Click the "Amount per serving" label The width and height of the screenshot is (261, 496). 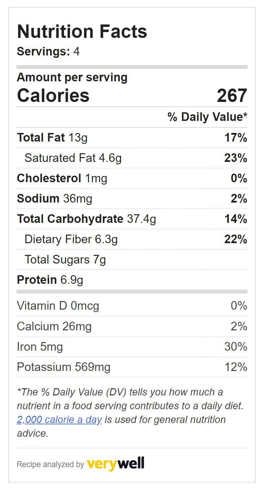click(x=72, y=77)
